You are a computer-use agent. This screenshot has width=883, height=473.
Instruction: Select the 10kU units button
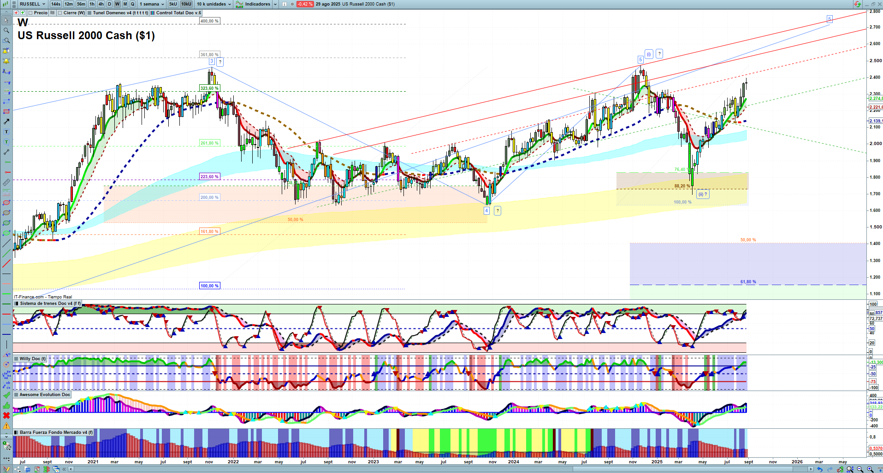pos(186,4)
